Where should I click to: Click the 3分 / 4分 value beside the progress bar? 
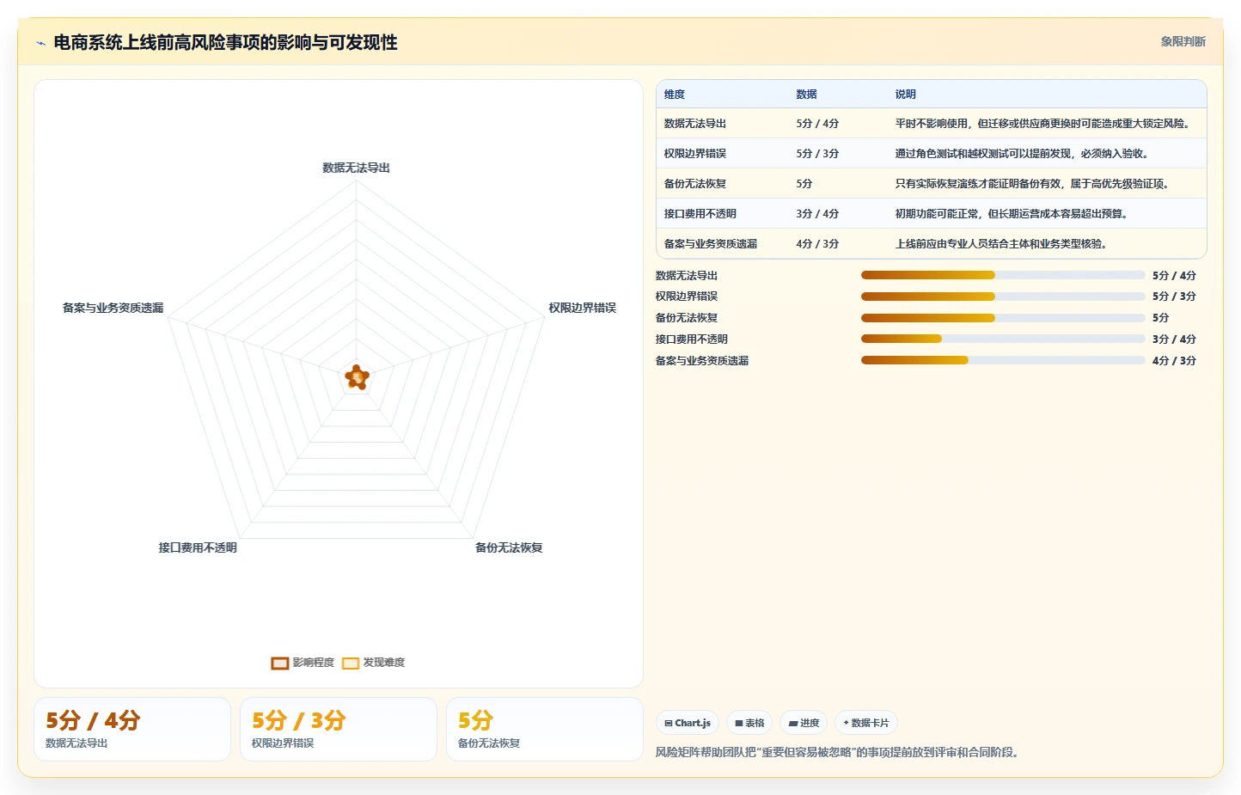[1174, 339]
